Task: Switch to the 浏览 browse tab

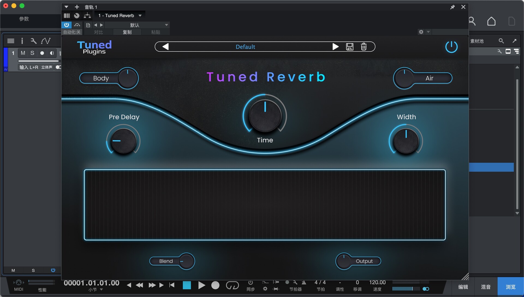Action: [510, 287]
